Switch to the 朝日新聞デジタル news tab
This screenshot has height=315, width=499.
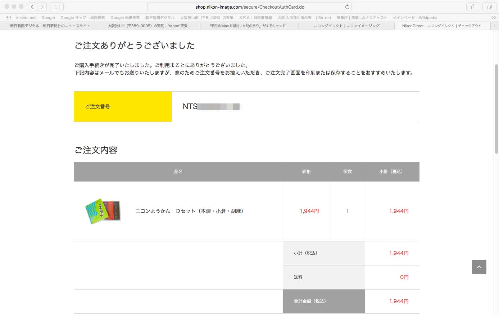[x=50, y=26]
